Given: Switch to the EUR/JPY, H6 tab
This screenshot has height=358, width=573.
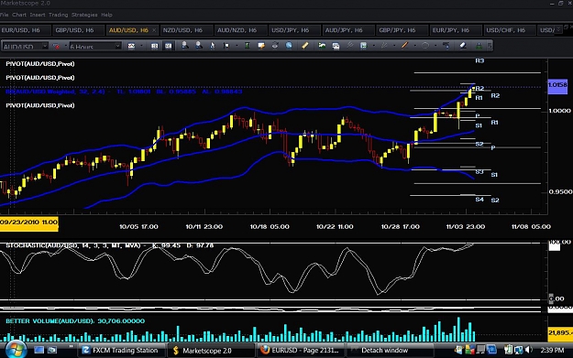Looking at the screenshot, I should pos(456,30).
